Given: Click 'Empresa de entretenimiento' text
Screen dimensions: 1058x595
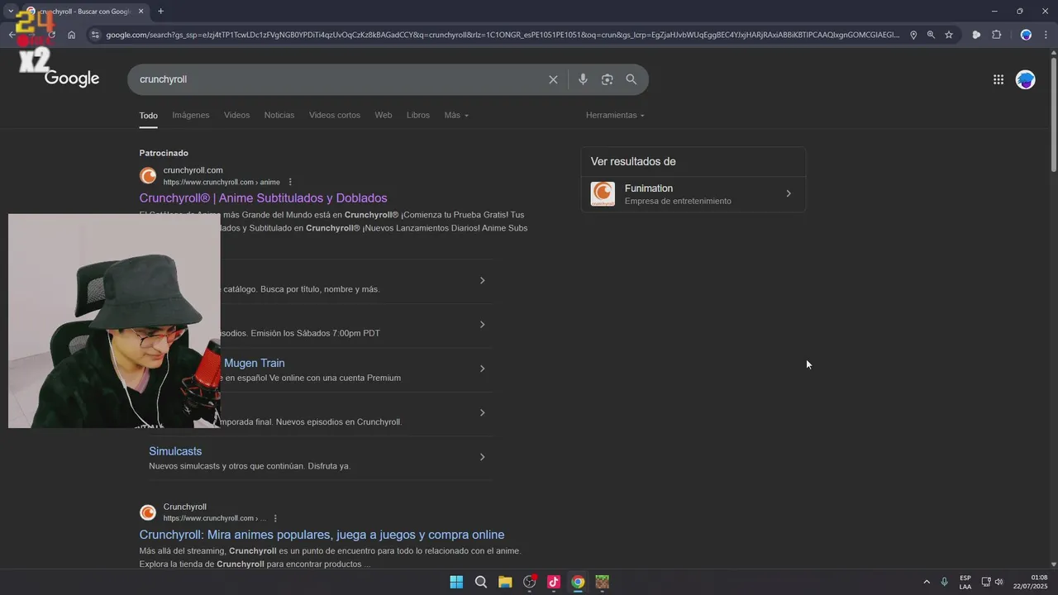Looking at the screenshot, I should pyautogui.click(x=678, y=201).
